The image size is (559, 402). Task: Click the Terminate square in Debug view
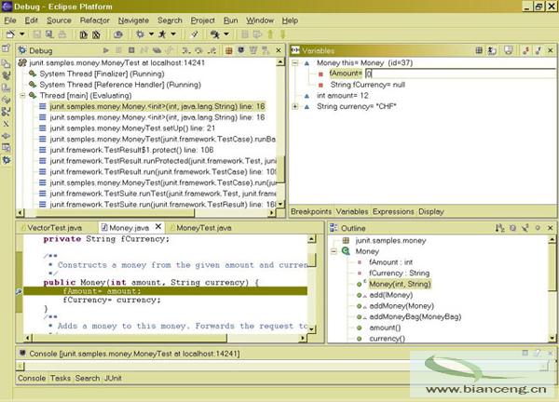[x=131, y=50]
